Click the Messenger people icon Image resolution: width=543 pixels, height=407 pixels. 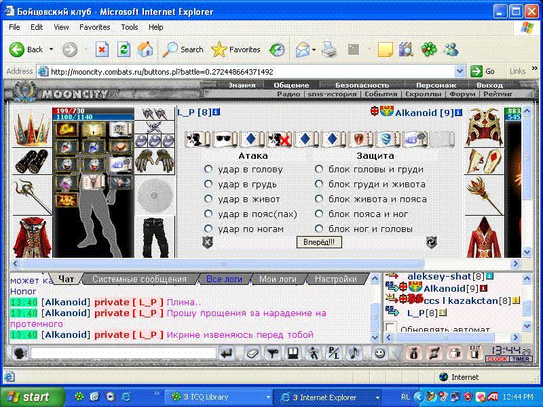[x=451, y=50]
